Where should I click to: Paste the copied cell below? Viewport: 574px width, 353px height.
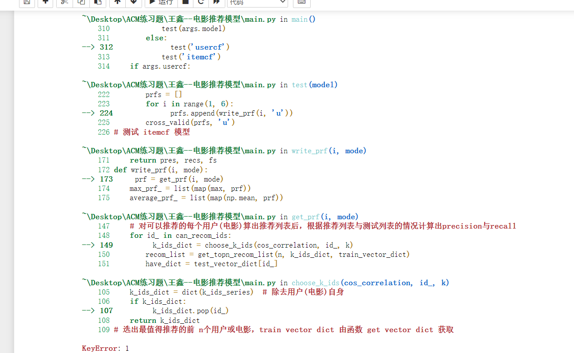coord(97,3)
